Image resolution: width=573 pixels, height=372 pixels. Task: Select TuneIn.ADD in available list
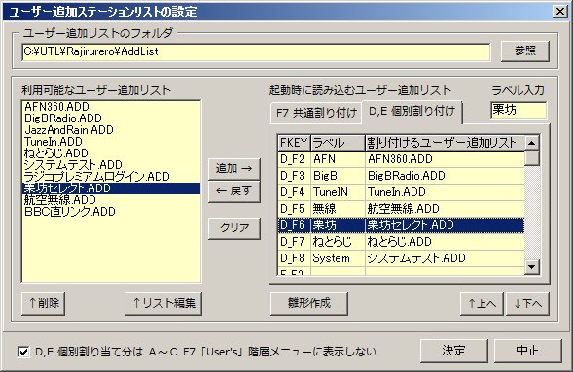(111, 142)
